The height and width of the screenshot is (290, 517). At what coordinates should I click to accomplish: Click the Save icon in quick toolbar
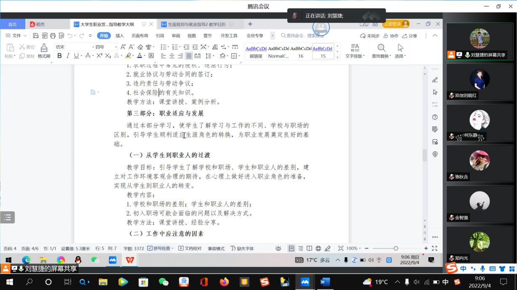click(36, 36)
